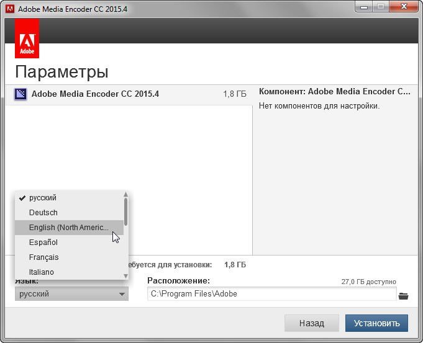Choose Deutsch from the language list
423x343 pixels.
[x=69, y=213]
